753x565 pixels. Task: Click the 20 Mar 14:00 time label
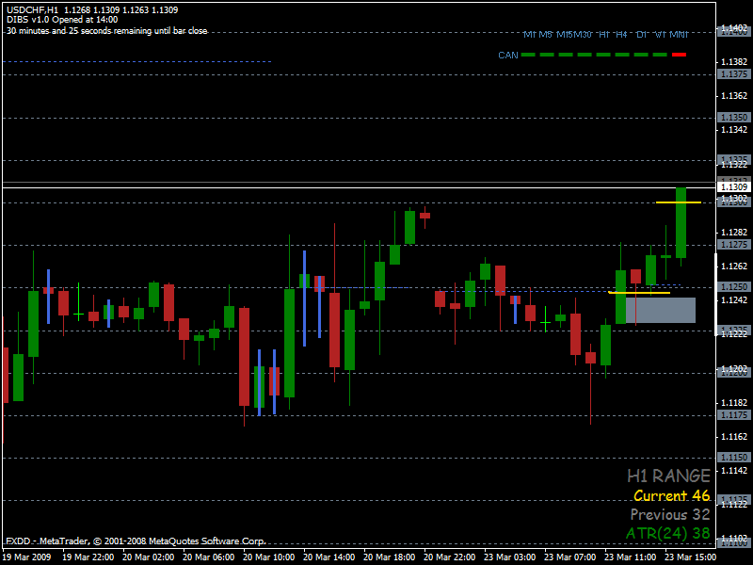click(x=328, y=557)
